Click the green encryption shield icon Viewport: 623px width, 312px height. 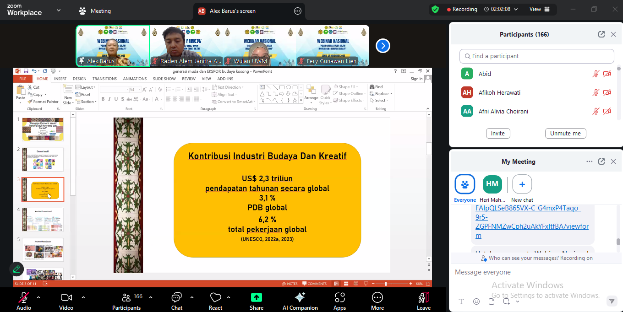point(435,9)
